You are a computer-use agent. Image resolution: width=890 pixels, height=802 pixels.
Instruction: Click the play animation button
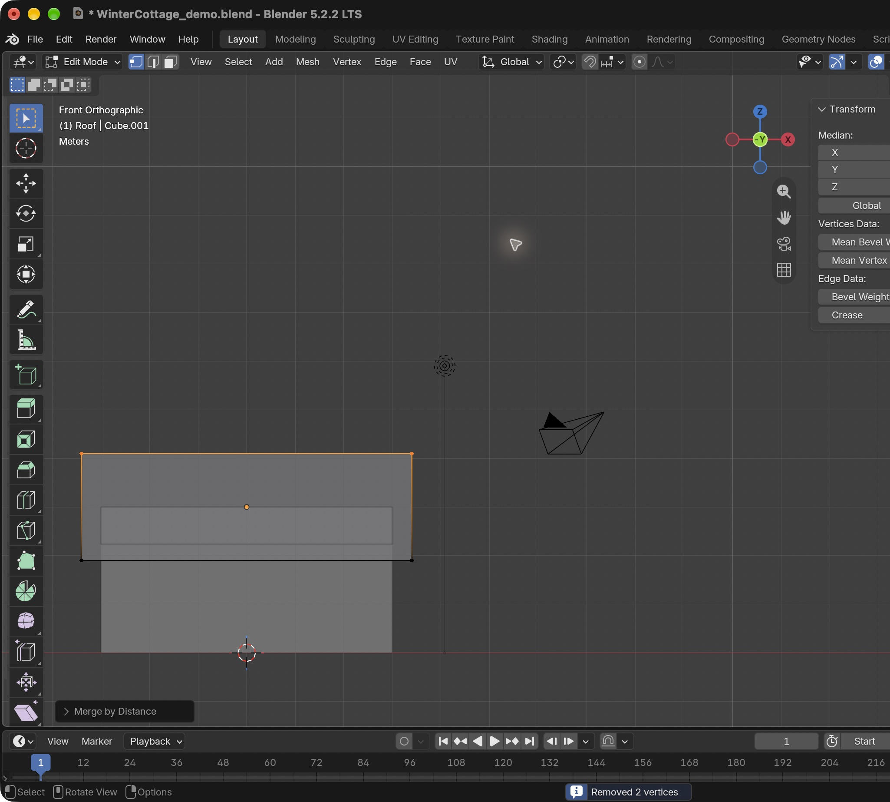tap(494, 741)
